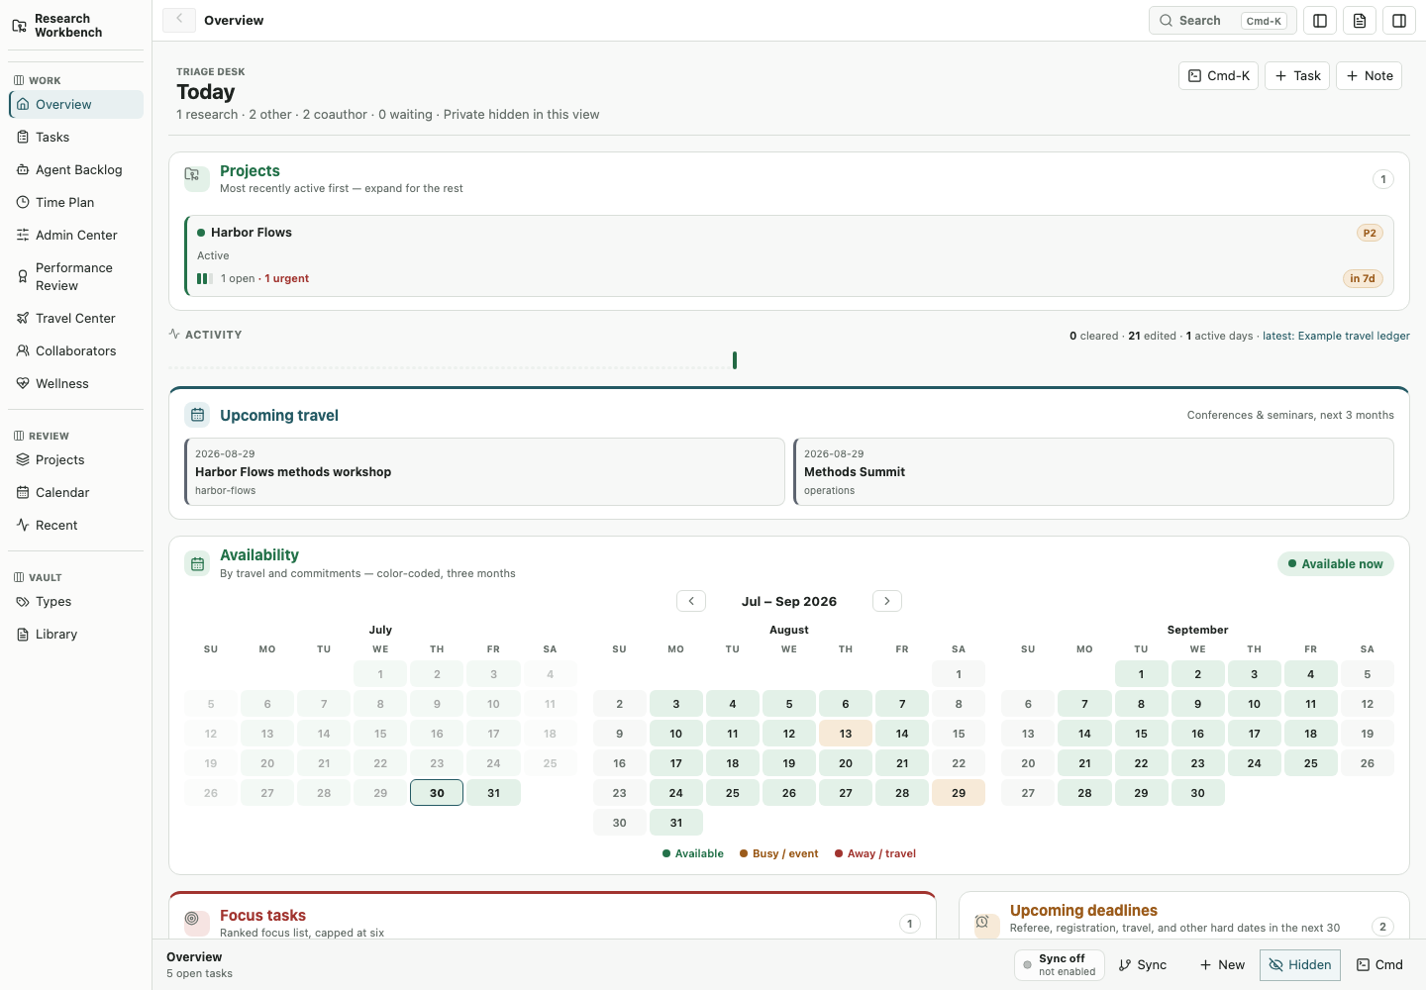Open Cmd terminal button in footer

click(x=1379, y=965)
